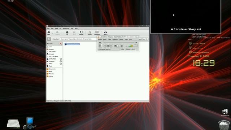Image resolution: width=231 pixels, height=130 pixels.
Task: Open the File menu in file browser
Action: (48, 29)
